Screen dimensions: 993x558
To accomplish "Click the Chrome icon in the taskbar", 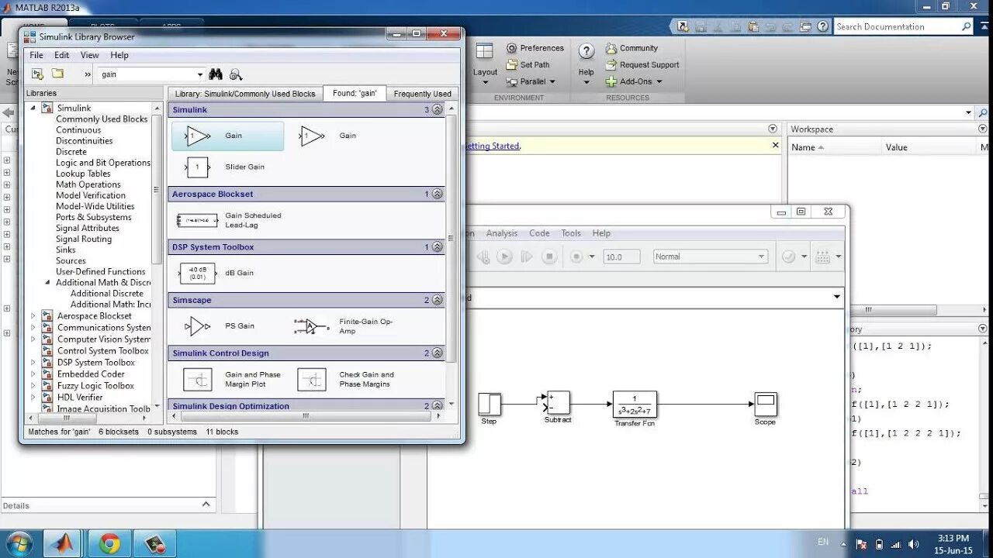I will click(109, 544).
